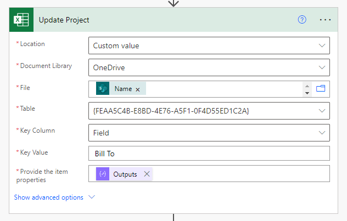Open the three-dot menu for Update Project

325,20
